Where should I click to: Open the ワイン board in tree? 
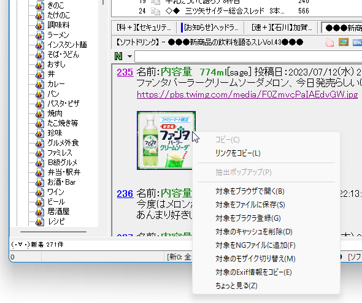[x=56, y=192]
